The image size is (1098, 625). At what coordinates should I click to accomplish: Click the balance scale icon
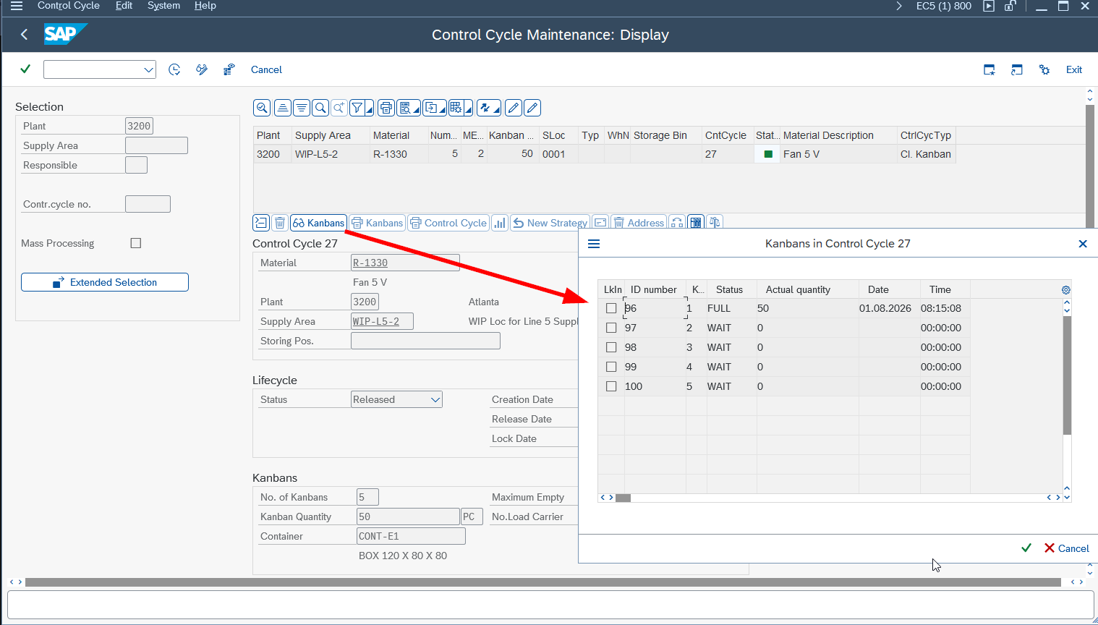[715, 223]
